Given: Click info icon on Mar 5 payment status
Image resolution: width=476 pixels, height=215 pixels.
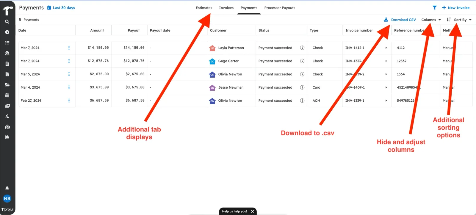Looking at the screenshot, I should pos(302,74).
